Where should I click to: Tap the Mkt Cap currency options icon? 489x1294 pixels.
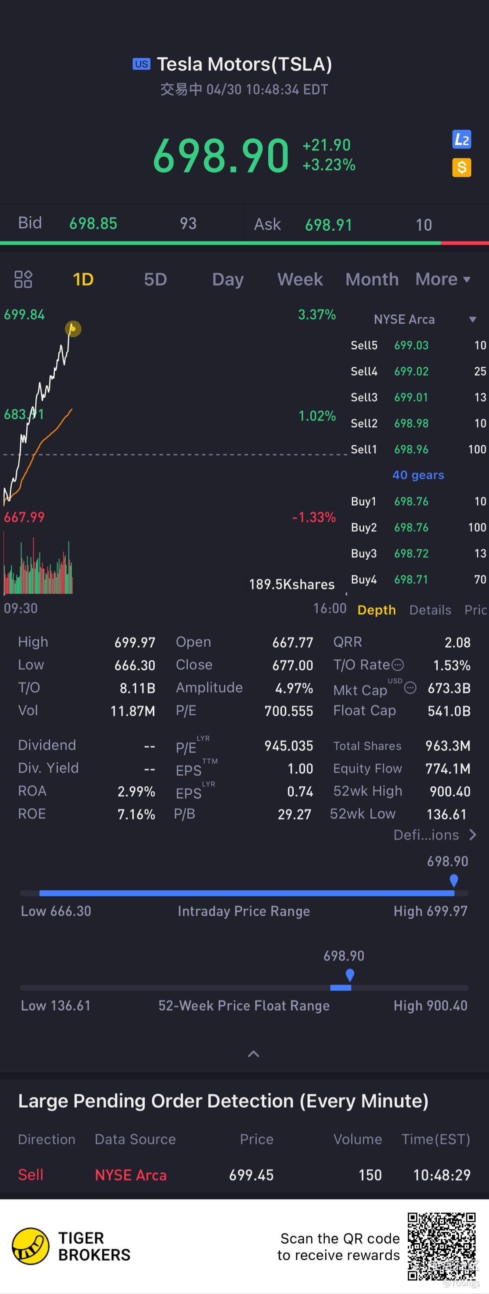pyautogui.click(x=410, y=688)
